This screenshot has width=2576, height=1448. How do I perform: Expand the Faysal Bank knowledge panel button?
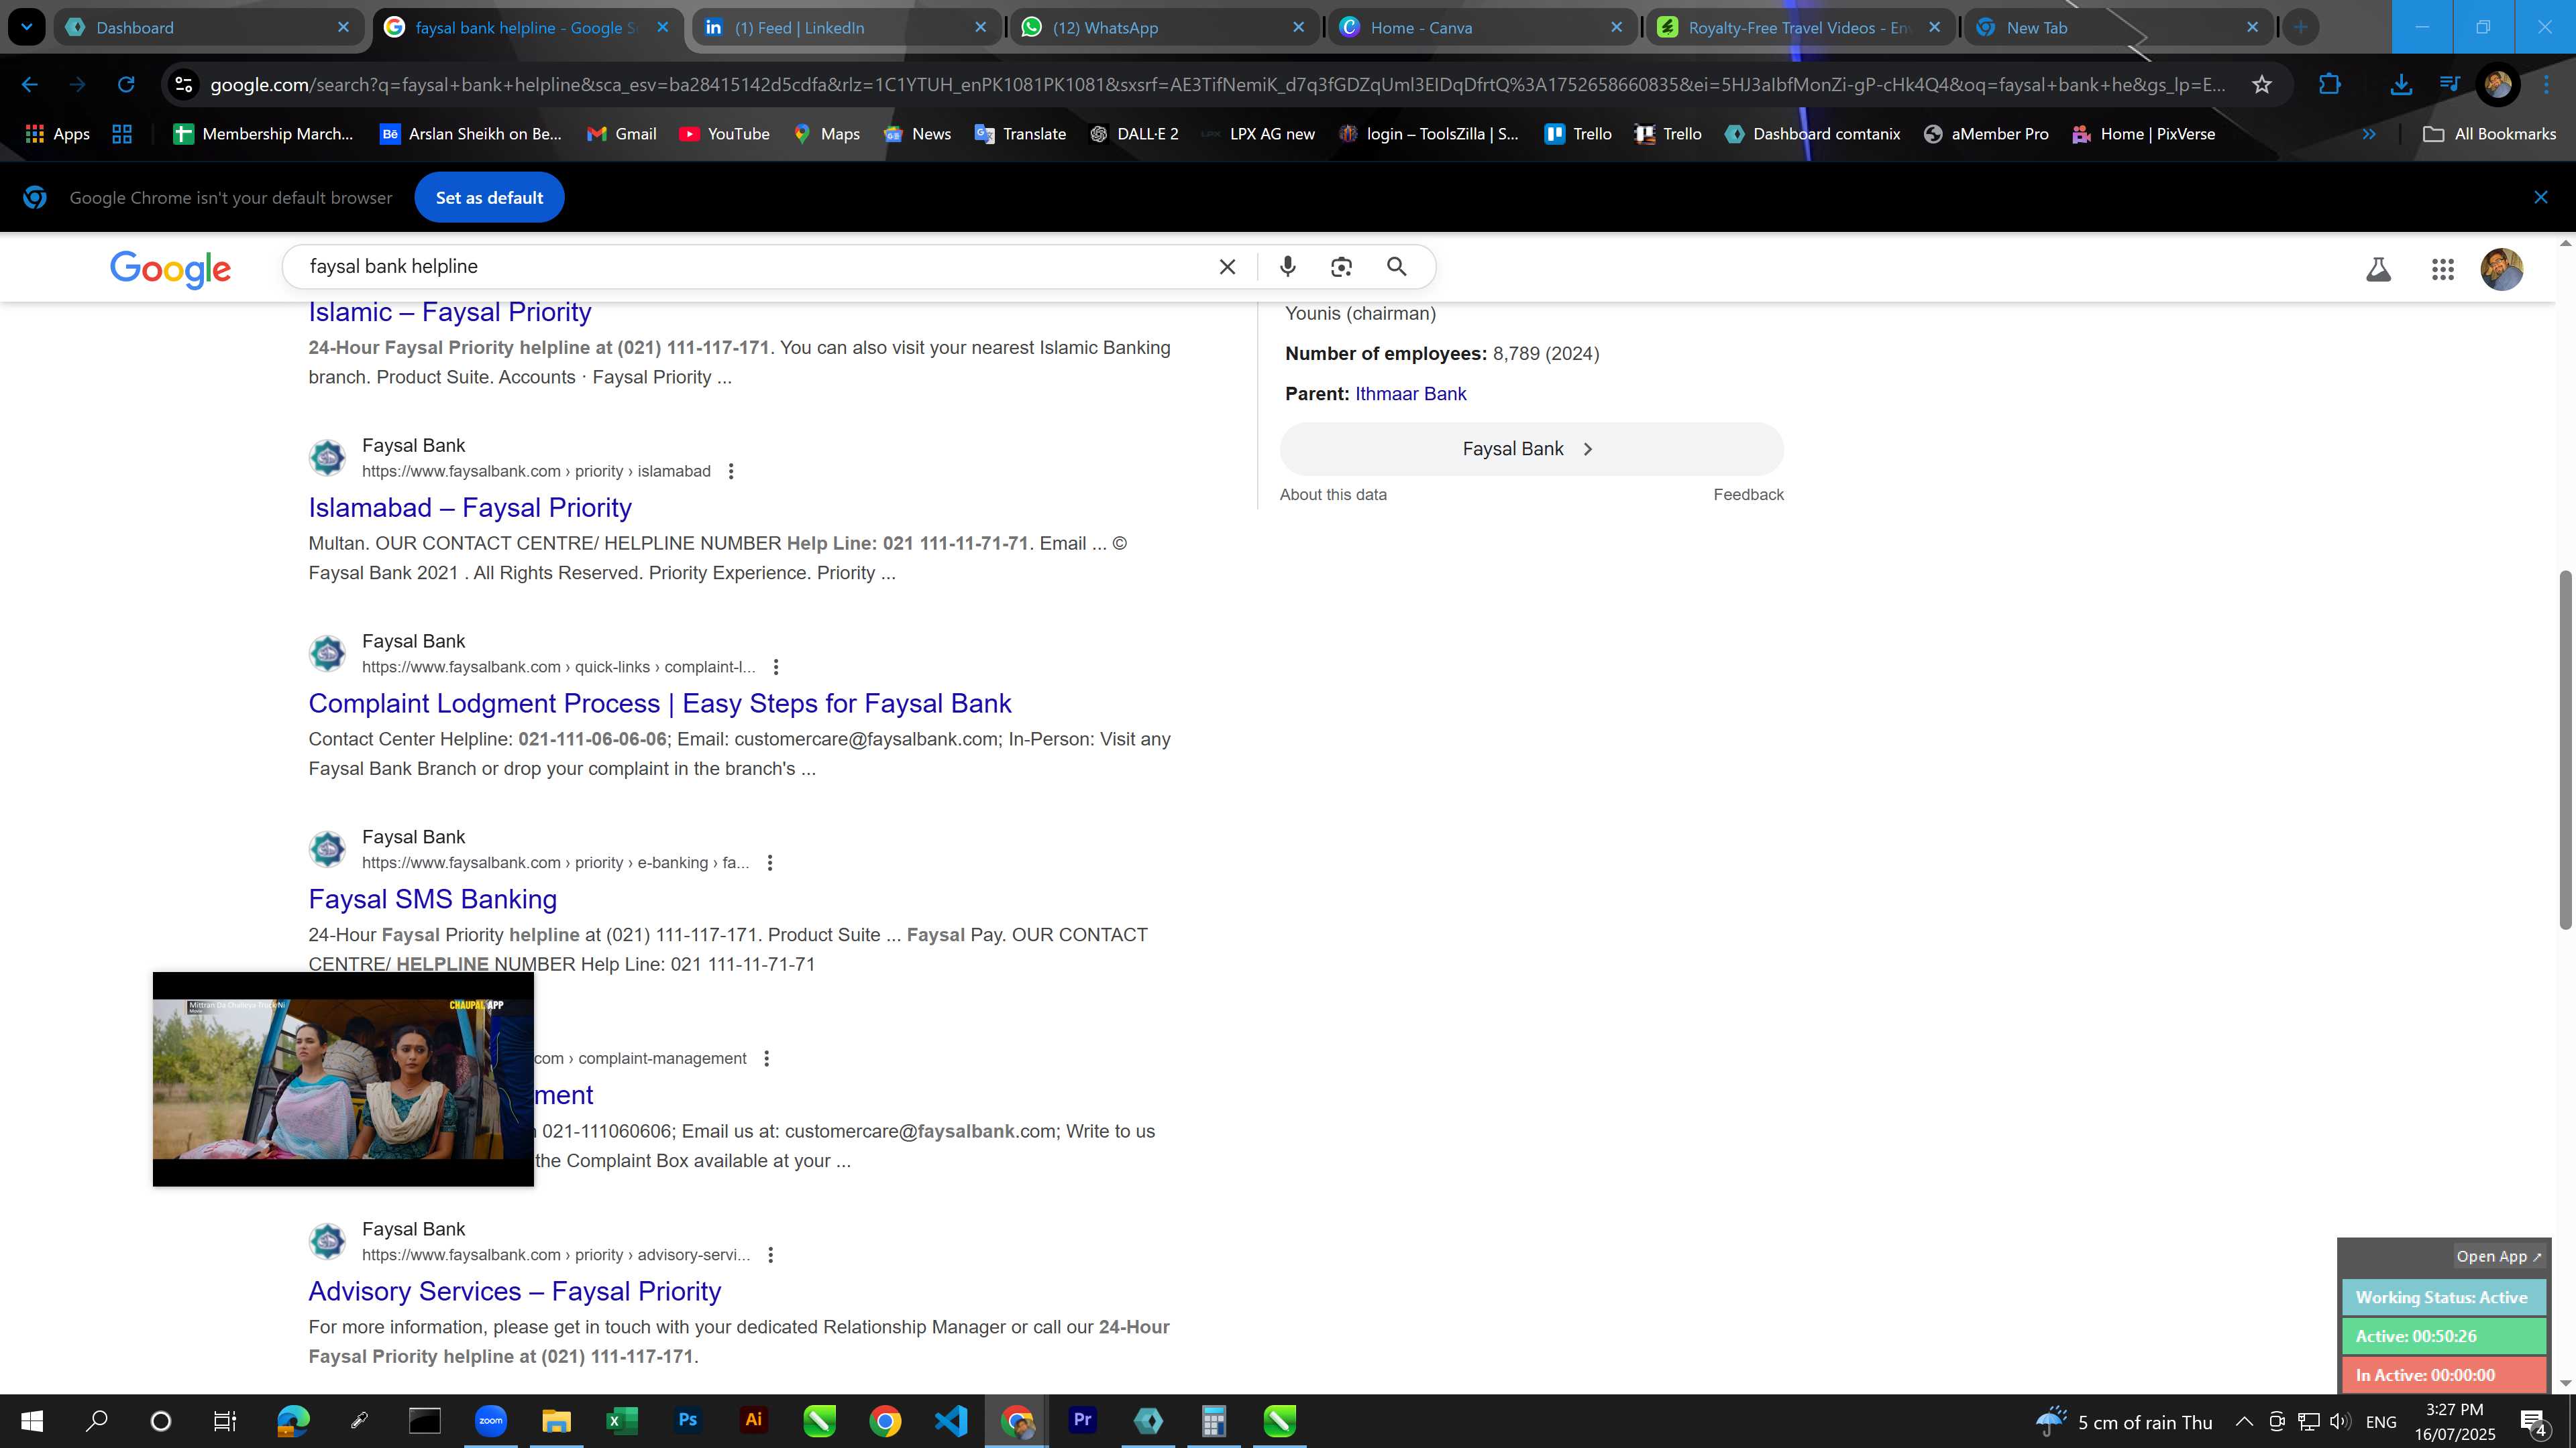1531,448
